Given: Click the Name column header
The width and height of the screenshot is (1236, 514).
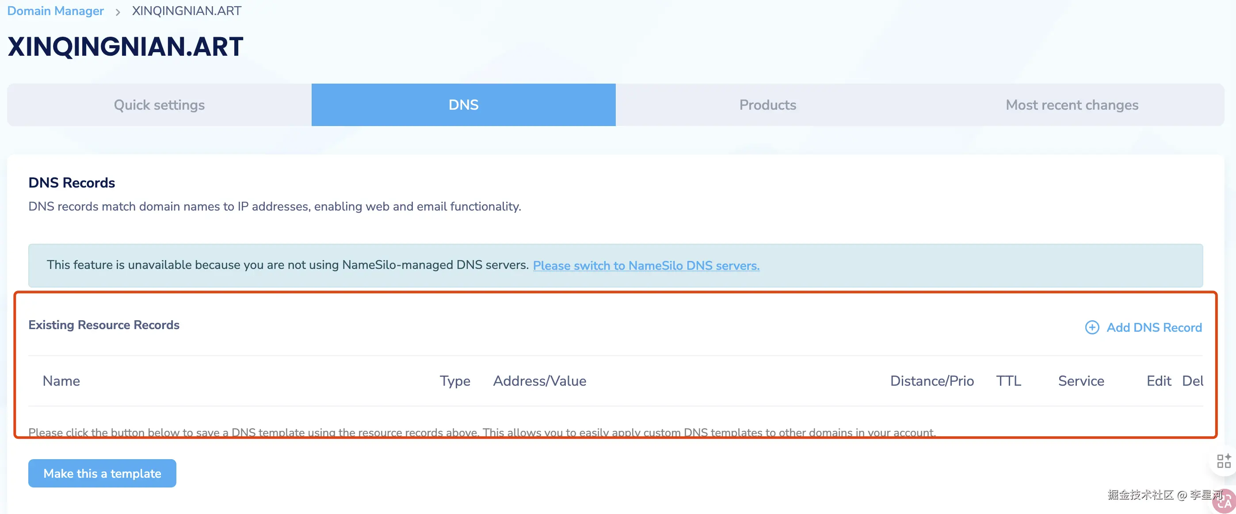Looking at the screenshot, I should tap(61, 380).
